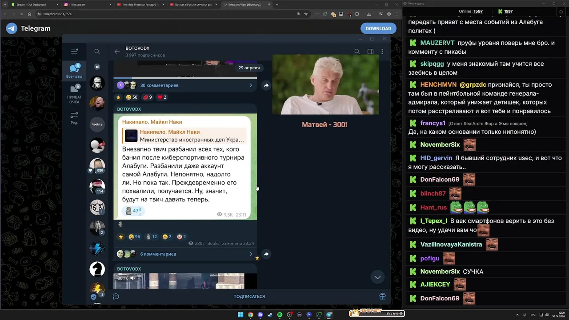Open the browser zoom magnifier icon
The height and width of the screenshot is (320, 569).
[x=299, y=14]
